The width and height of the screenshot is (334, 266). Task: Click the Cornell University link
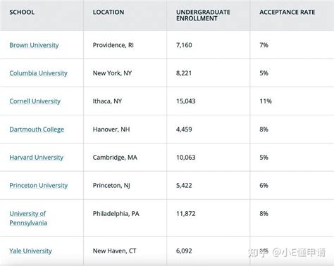35,101
